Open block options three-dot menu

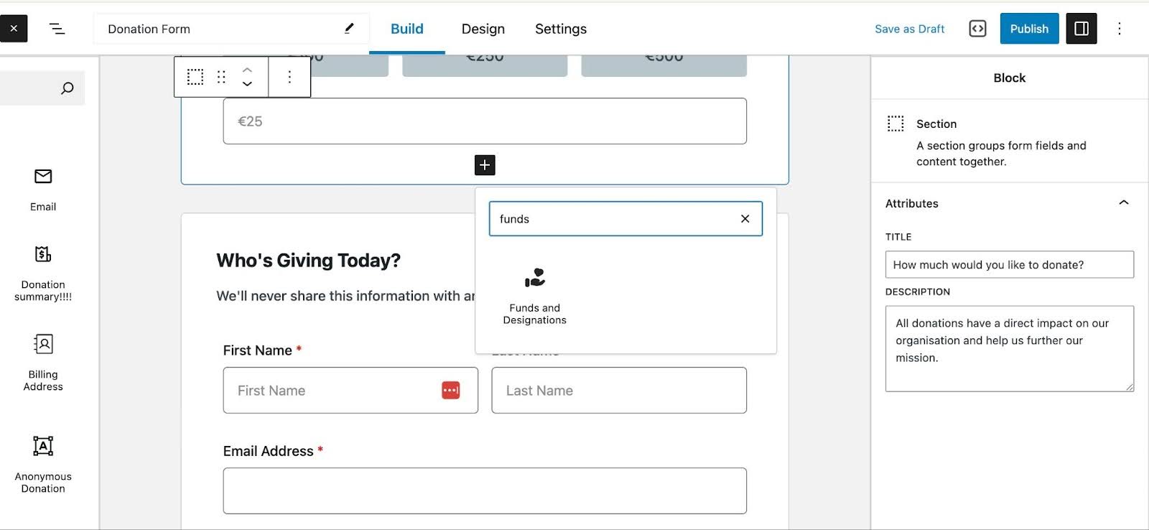289,77
